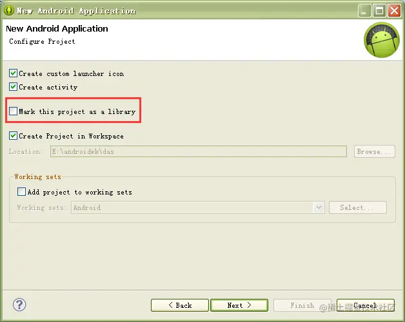
Task: Click the Working sets combo box field
Action: (198, 207)
